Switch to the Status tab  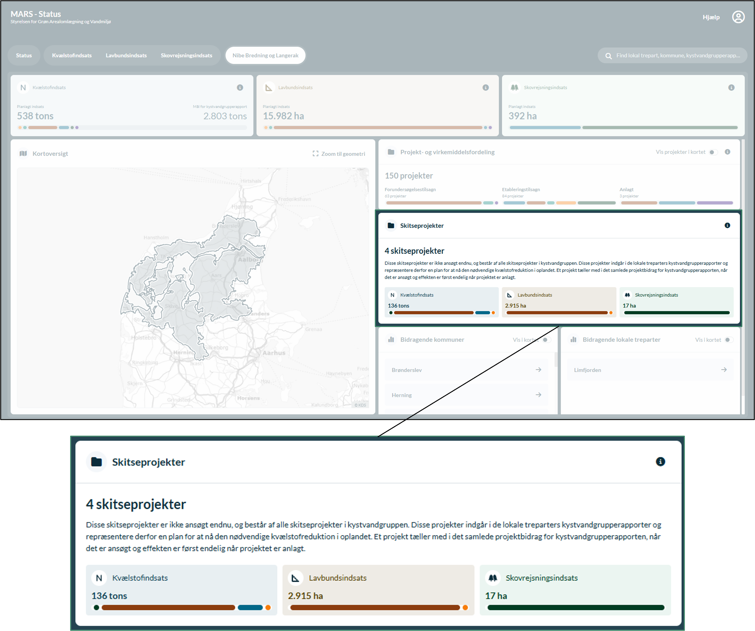tap(24, 55)
